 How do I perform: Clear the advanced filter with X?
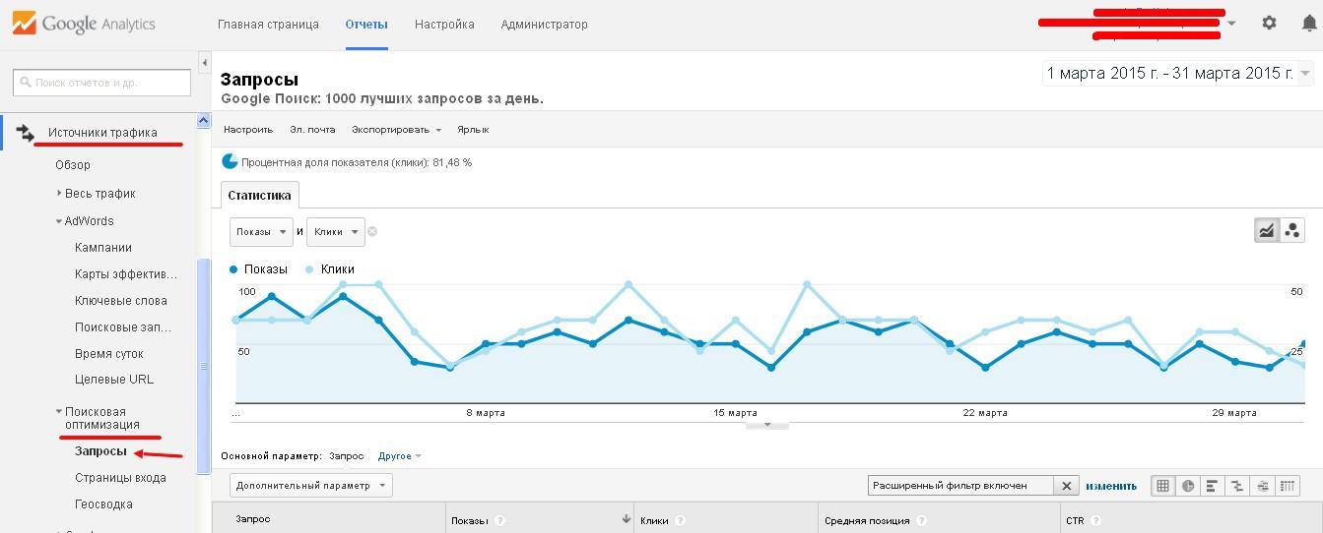tap(1067, 486)
